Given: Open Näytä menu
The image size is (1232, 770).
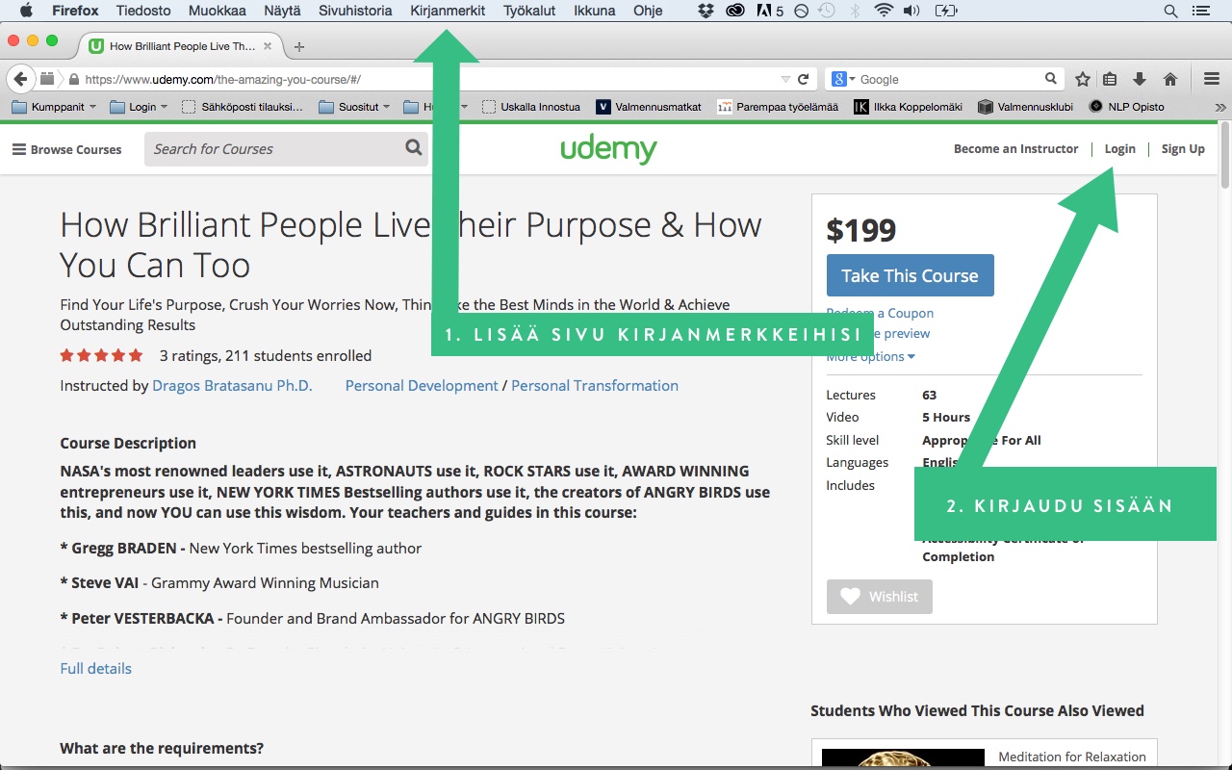Looking at the screenshot, I should click(x=281, y=11).
